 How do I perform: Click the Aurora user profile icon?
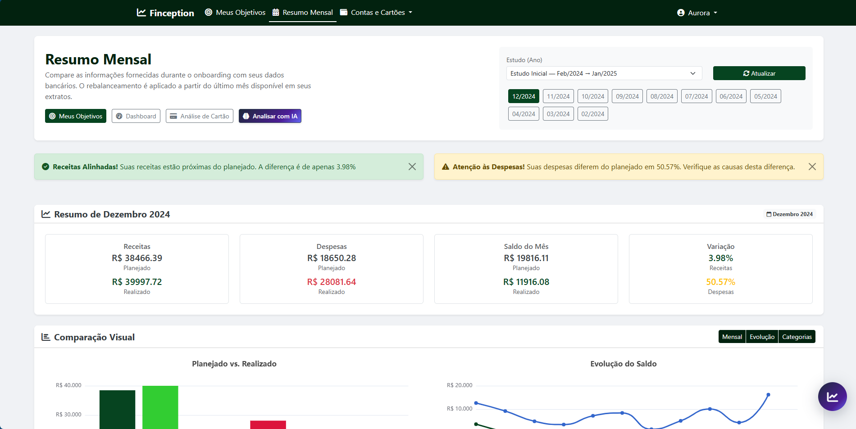click(680, 13)
